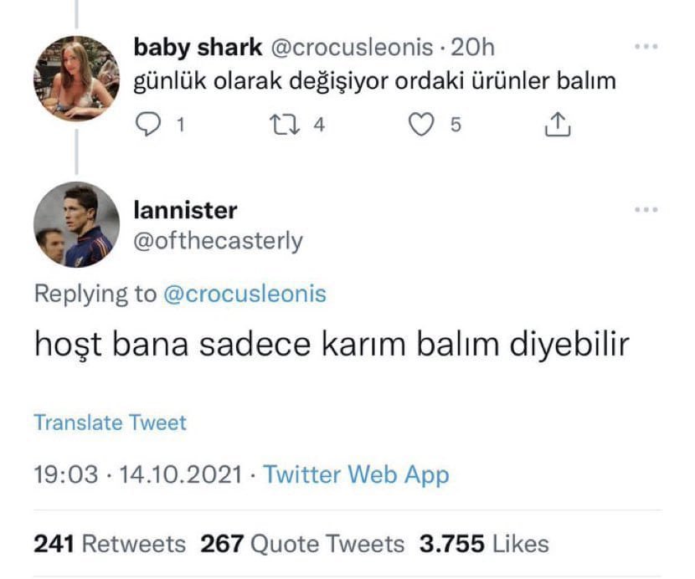695x579 pixels.
Task: Open the Twitter Web App source link
Action: (357, 475)
